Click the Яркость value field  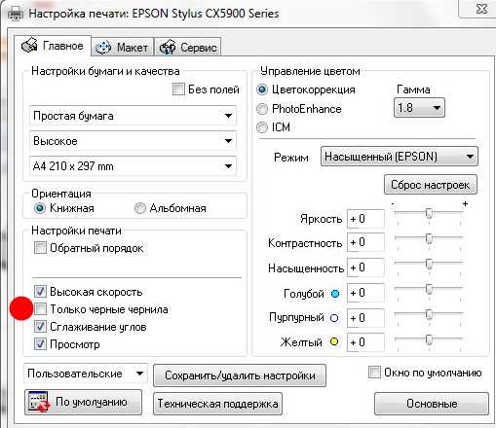(x=365, y=219)
